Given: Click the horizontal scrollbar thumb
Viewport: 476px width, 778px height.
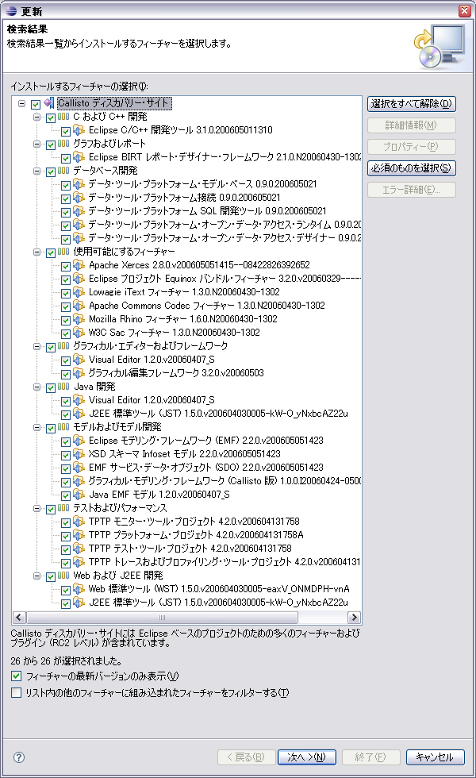Looking at the screenshot, I should point(162,618).
